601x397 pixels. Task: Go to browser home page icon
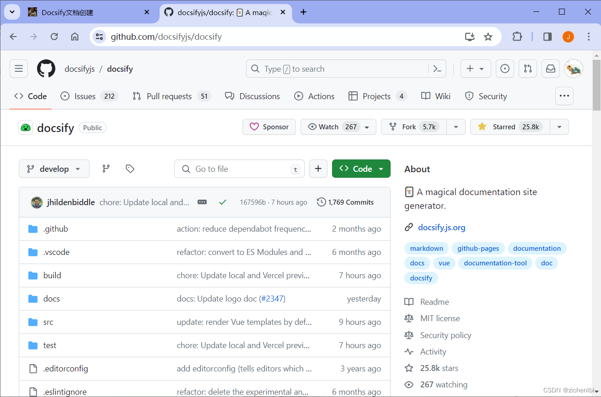(x=75, y=37)
